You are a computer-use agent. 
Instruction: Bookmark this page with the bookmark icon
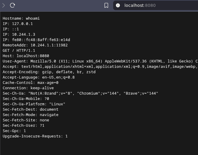coord(106,5)
